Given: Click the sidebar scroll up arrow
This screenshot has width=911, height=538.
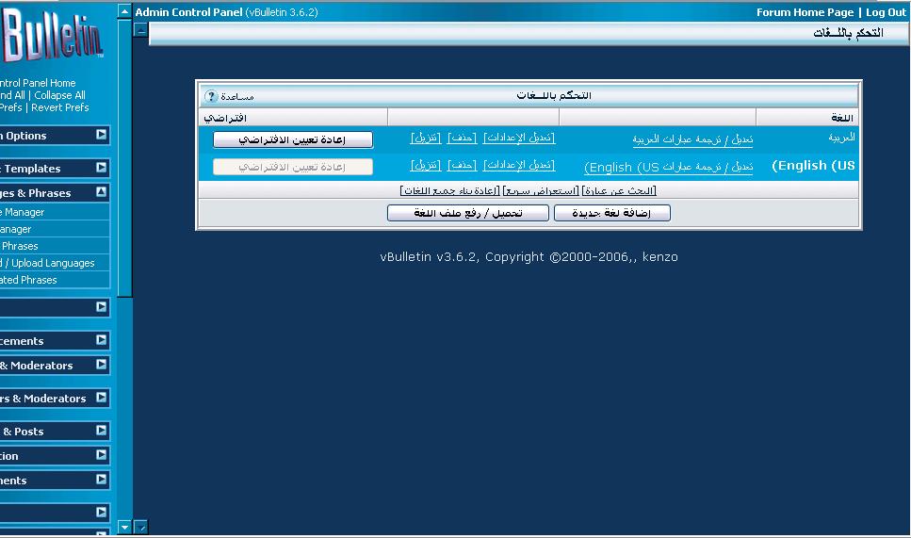Looking at the screenshot, I should pyautogui.click(x=124, y=12).
